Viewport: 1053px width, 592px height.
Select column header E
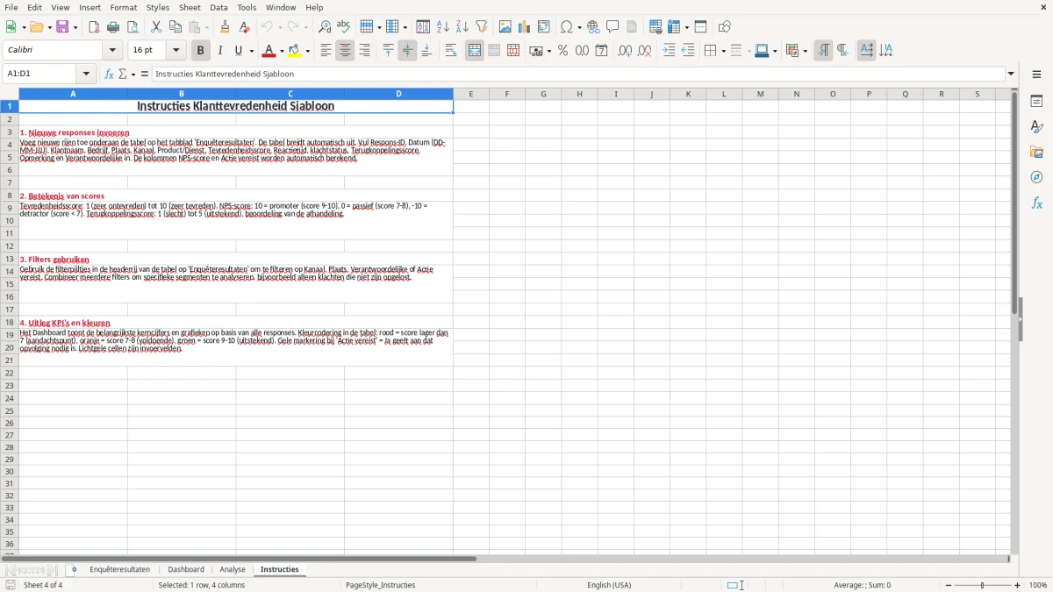pos(470,94)
